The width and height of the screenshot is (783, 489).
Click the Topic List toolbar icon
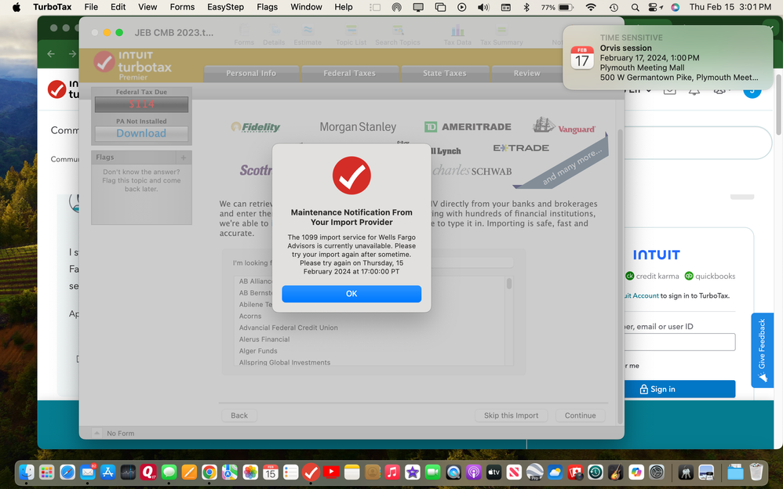(351, 35)
